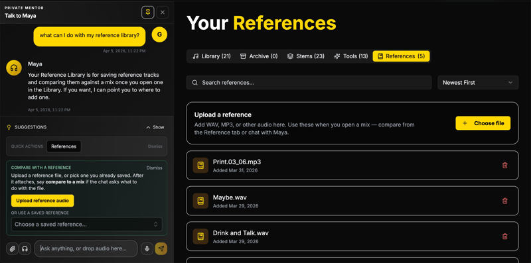
Task: Delete the Maybe.wav reference
Action: click(x=505, y=201)
